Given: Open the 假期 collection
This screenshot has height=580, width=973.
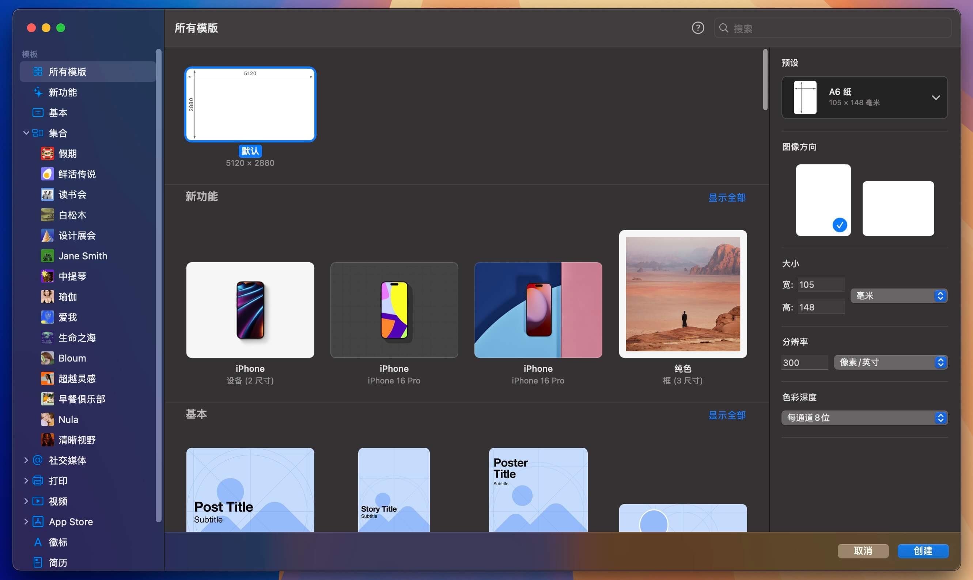Looking at the screenshot, I should (67, 153).
